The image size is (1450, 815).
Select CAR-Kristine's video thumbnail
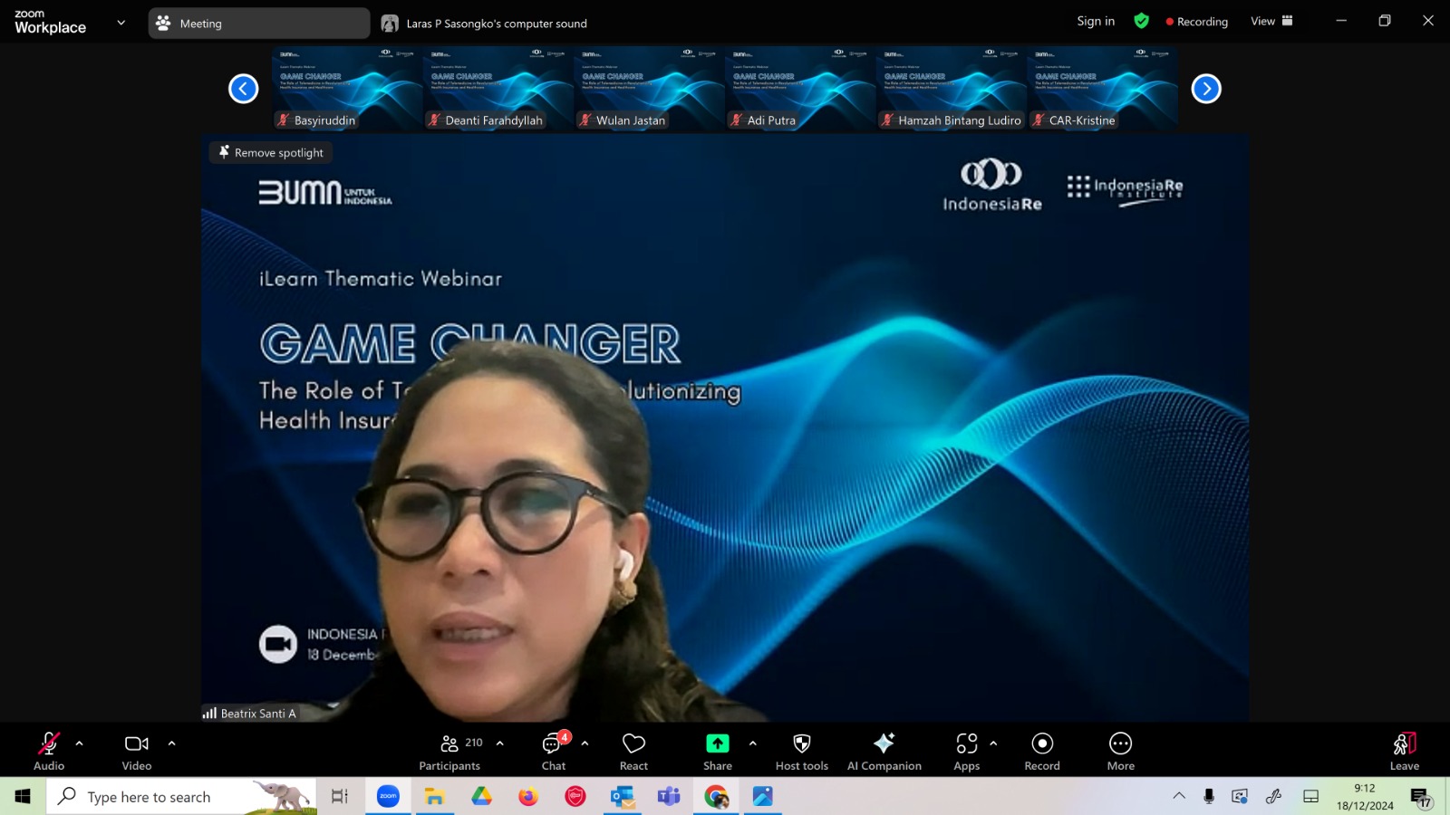(1103, 89)
